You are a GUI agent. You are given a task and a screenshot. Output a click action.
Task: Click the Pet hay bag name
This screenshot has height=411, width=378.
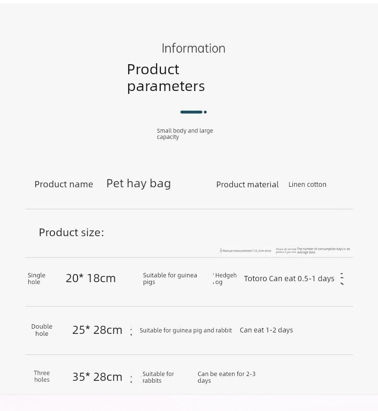[138, 183]
